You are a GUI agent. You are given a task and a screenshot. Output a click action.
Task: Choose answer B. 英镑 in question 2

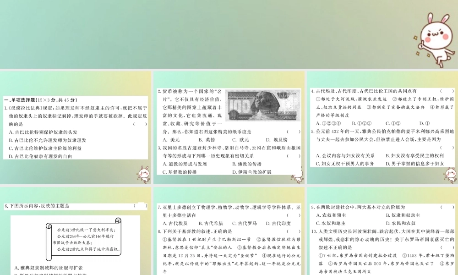(x=207, y=140)
